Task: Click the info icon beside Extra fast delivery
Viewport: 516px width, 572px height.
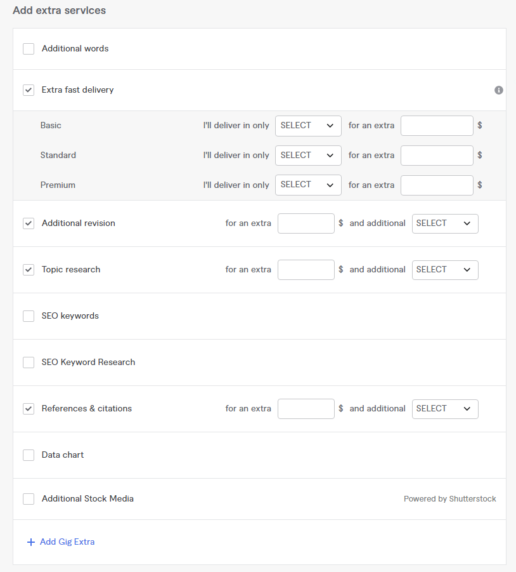Action: point(499,90)
